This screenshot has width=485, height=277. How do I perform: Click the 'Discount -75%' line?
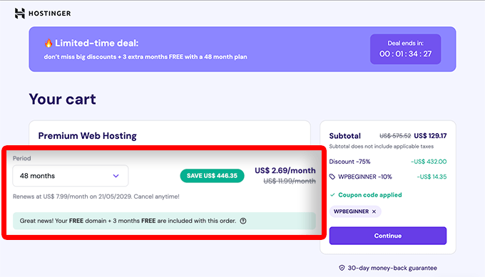pos(349,162)
